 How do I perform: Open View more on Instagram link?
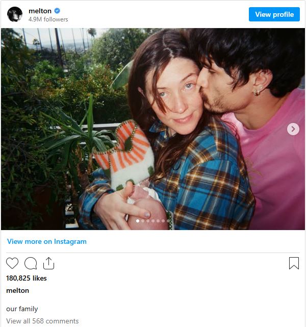(47, 241)
